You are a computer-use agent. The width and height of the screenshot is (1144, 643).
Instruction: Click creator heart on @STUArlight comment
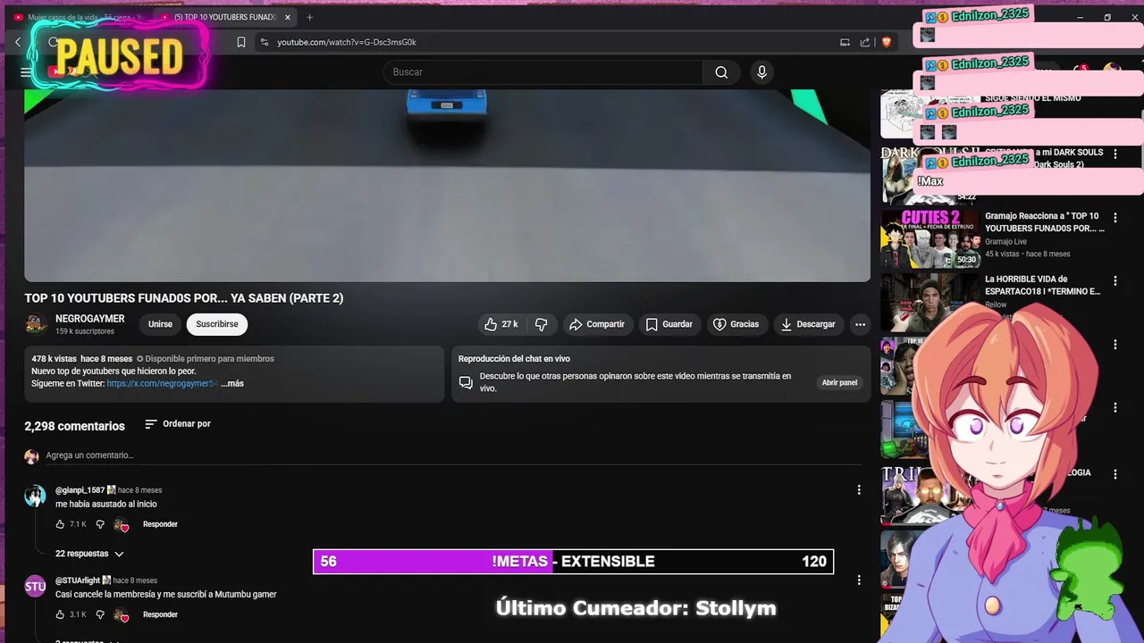[x=122, y=615]
